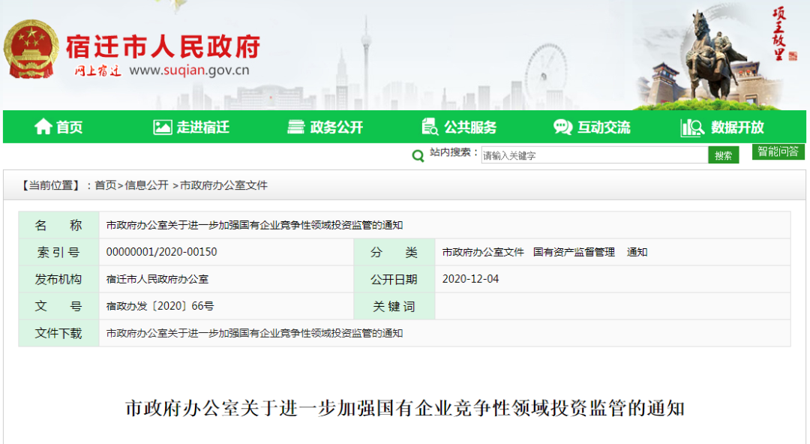Click the 分类 label cell
The width and height of the screenshot is (810, 444).
394,252
